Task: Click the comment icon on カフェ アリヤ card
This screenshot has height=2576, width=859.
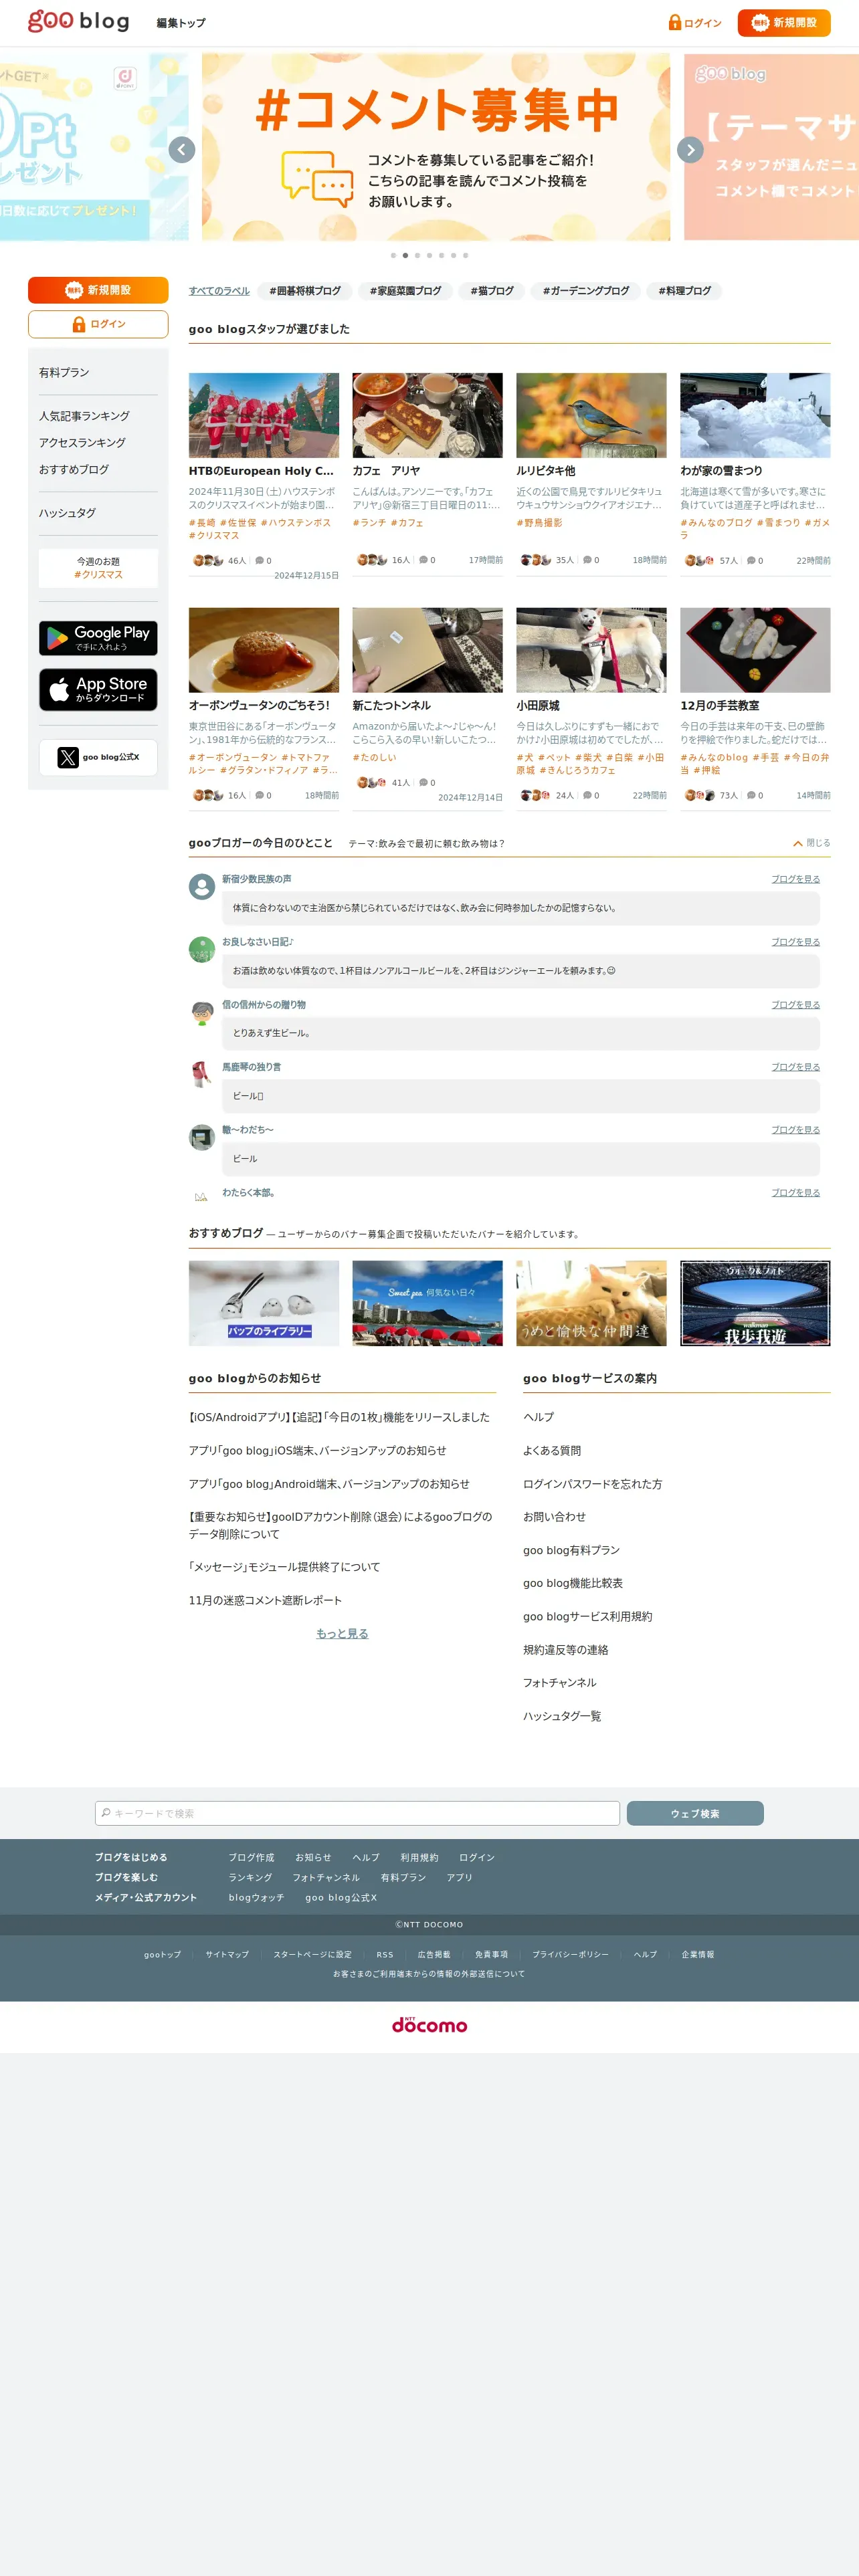Action: pyautogui.click(x=423, y=560)
